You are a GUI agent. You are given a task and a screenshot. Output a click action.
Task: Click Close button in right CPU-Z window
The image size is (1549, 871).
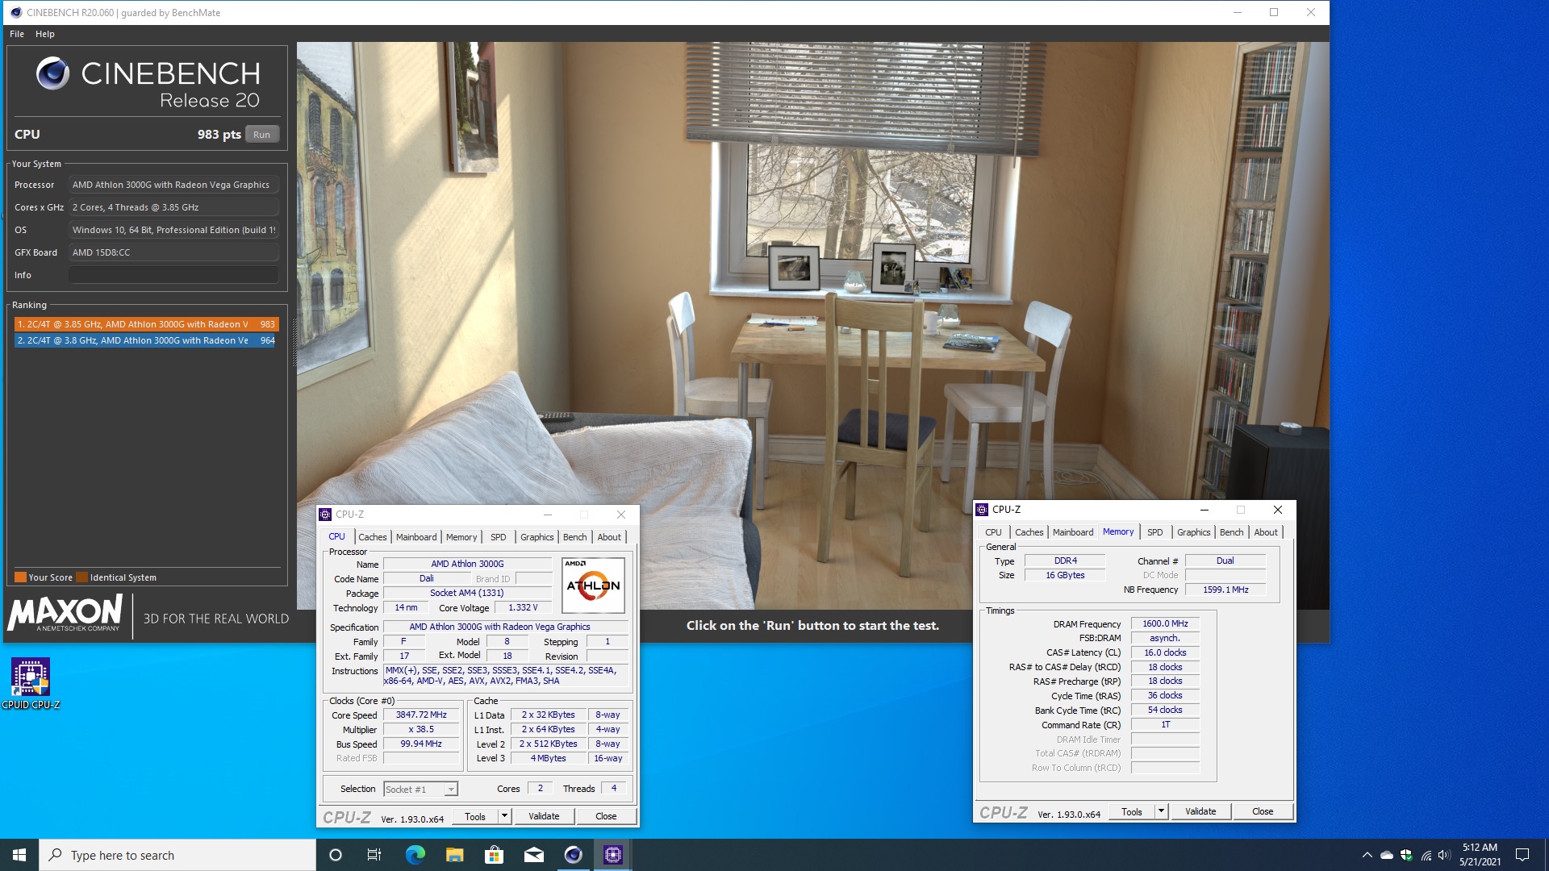pyautogui.click(x=1263, y=811)
